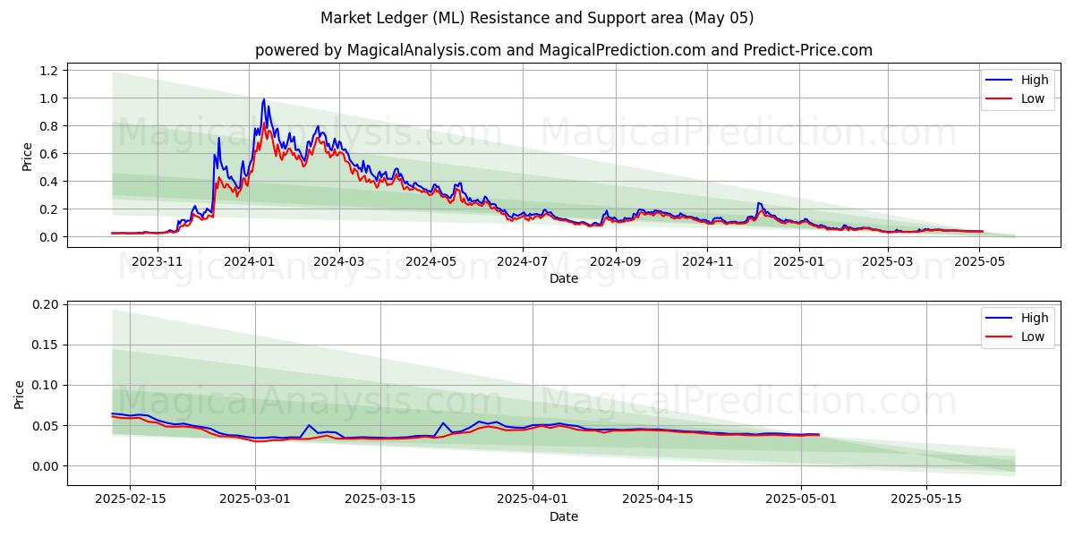The width and height of the screenshot is (1074, 537).
Task: Click the '2025-05' x-axis label in the upper chart
Action: pos(978,261)
